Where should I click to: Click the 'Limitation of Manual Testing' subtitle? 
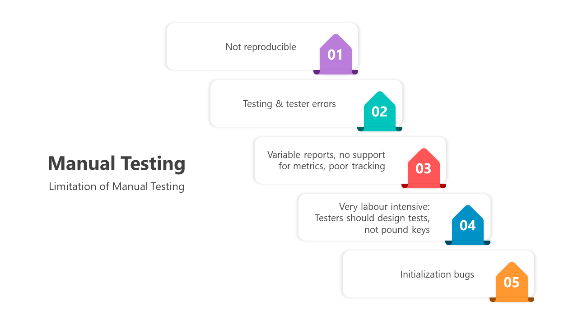pos(117,186)
